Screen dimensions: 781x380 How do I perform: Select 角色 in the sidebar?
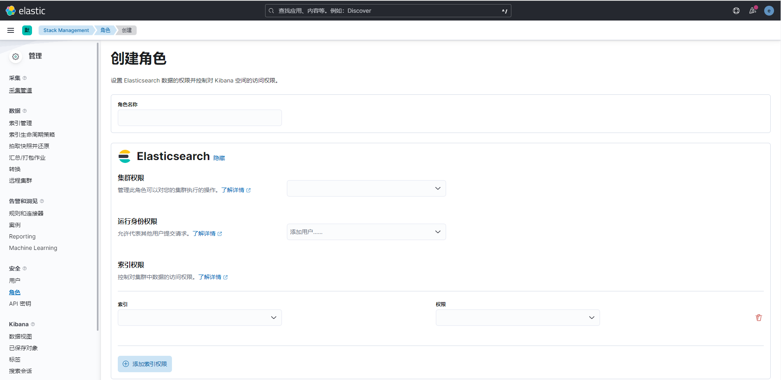click(15, 292)
